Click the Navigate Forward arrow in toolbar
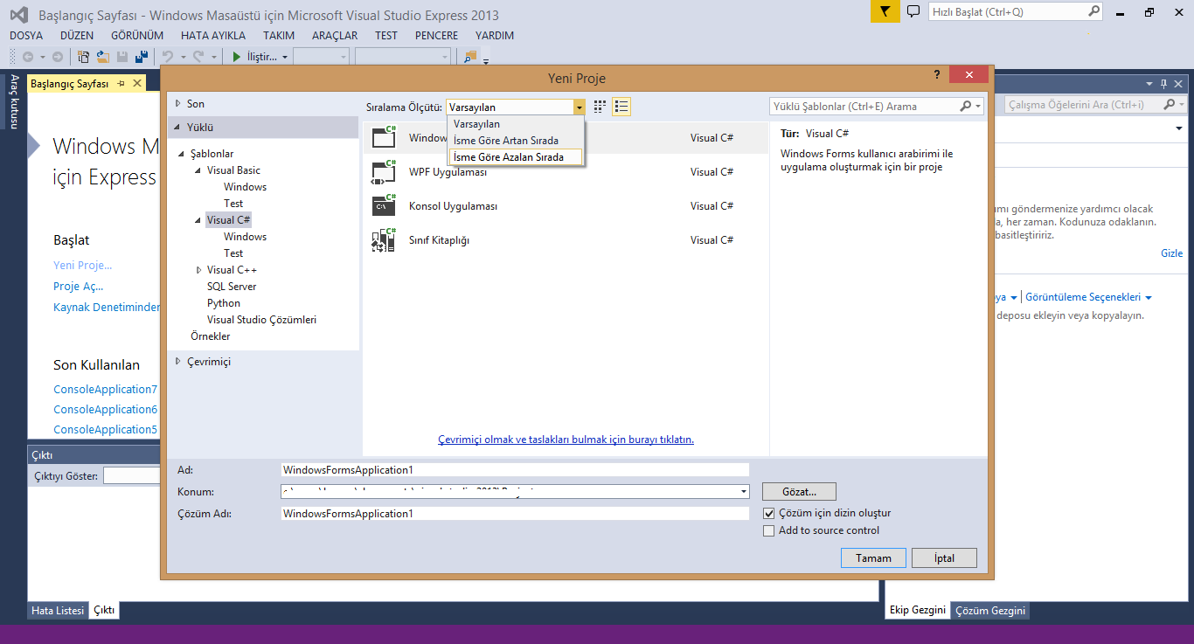The image size is (1194, 644). [58, 57]
